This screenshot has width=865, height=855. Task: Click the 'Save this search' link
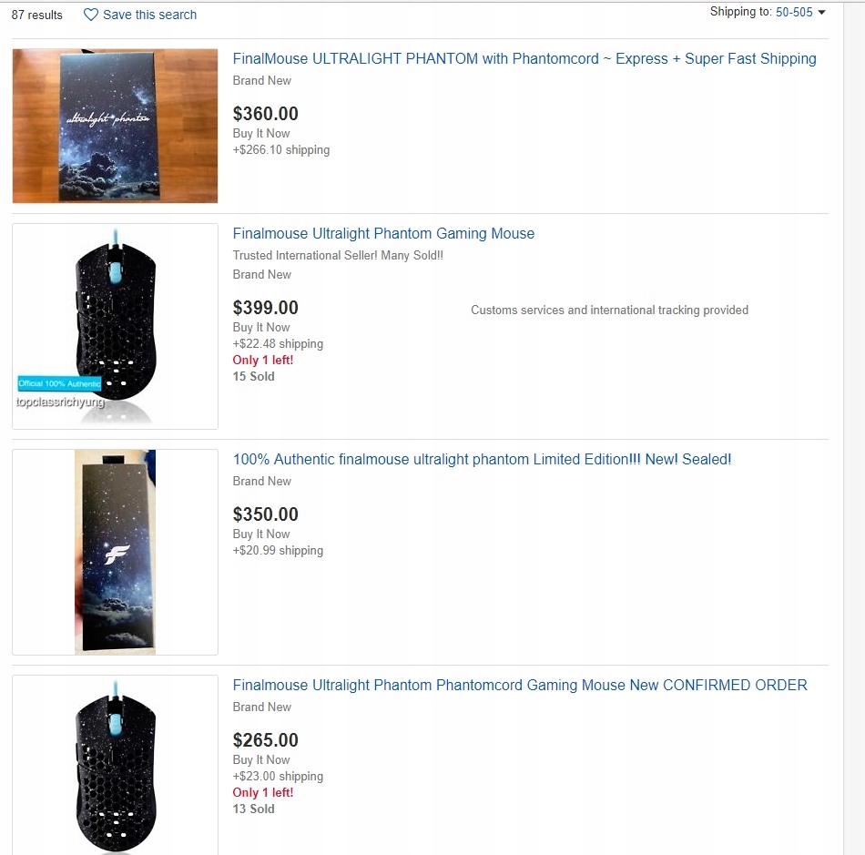(148, 15)
